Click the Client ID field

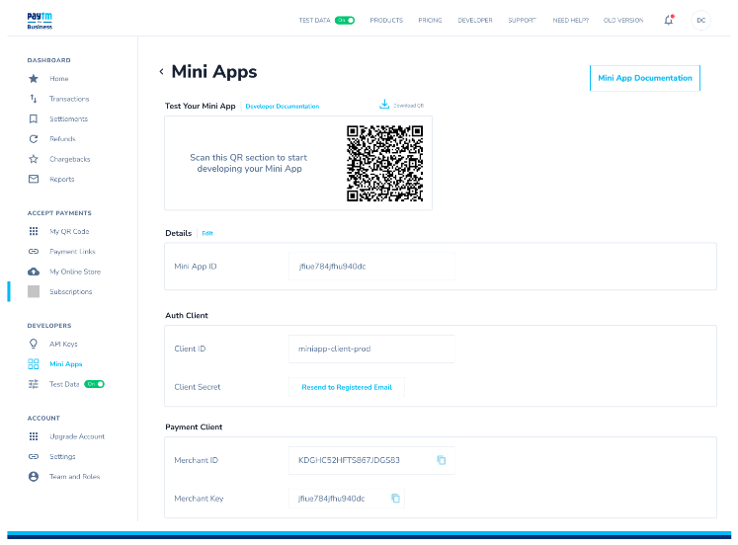(371, 349)
